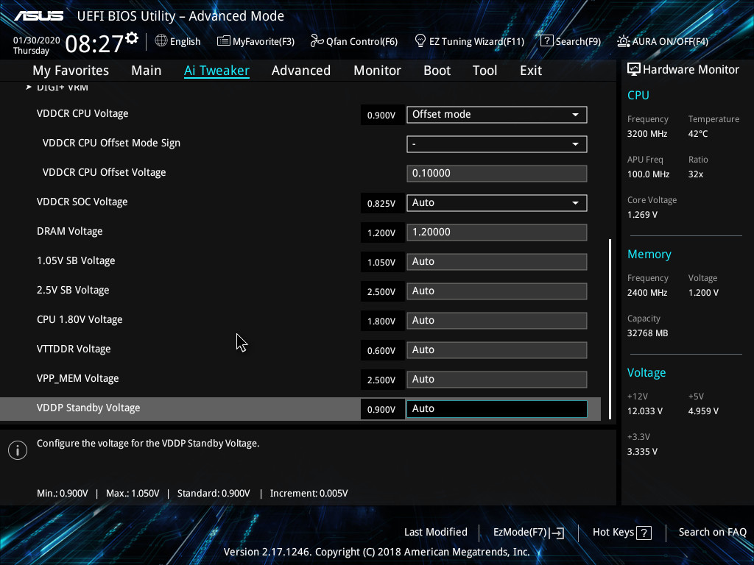Click the 0.825V SOC voltage reading
This screenshot has width=754, height=565.
pyautogui.click(x=381, y=204)
